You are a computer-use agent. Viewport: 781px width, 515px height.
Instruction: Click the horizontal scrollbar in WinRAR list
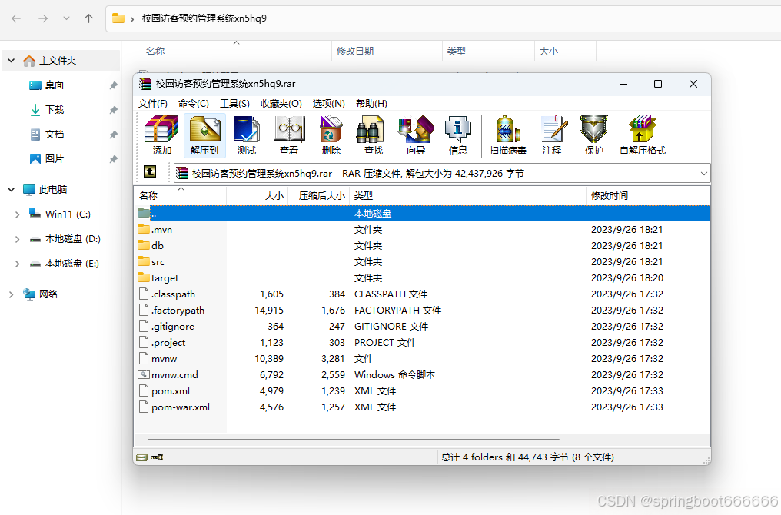point(354,440)
